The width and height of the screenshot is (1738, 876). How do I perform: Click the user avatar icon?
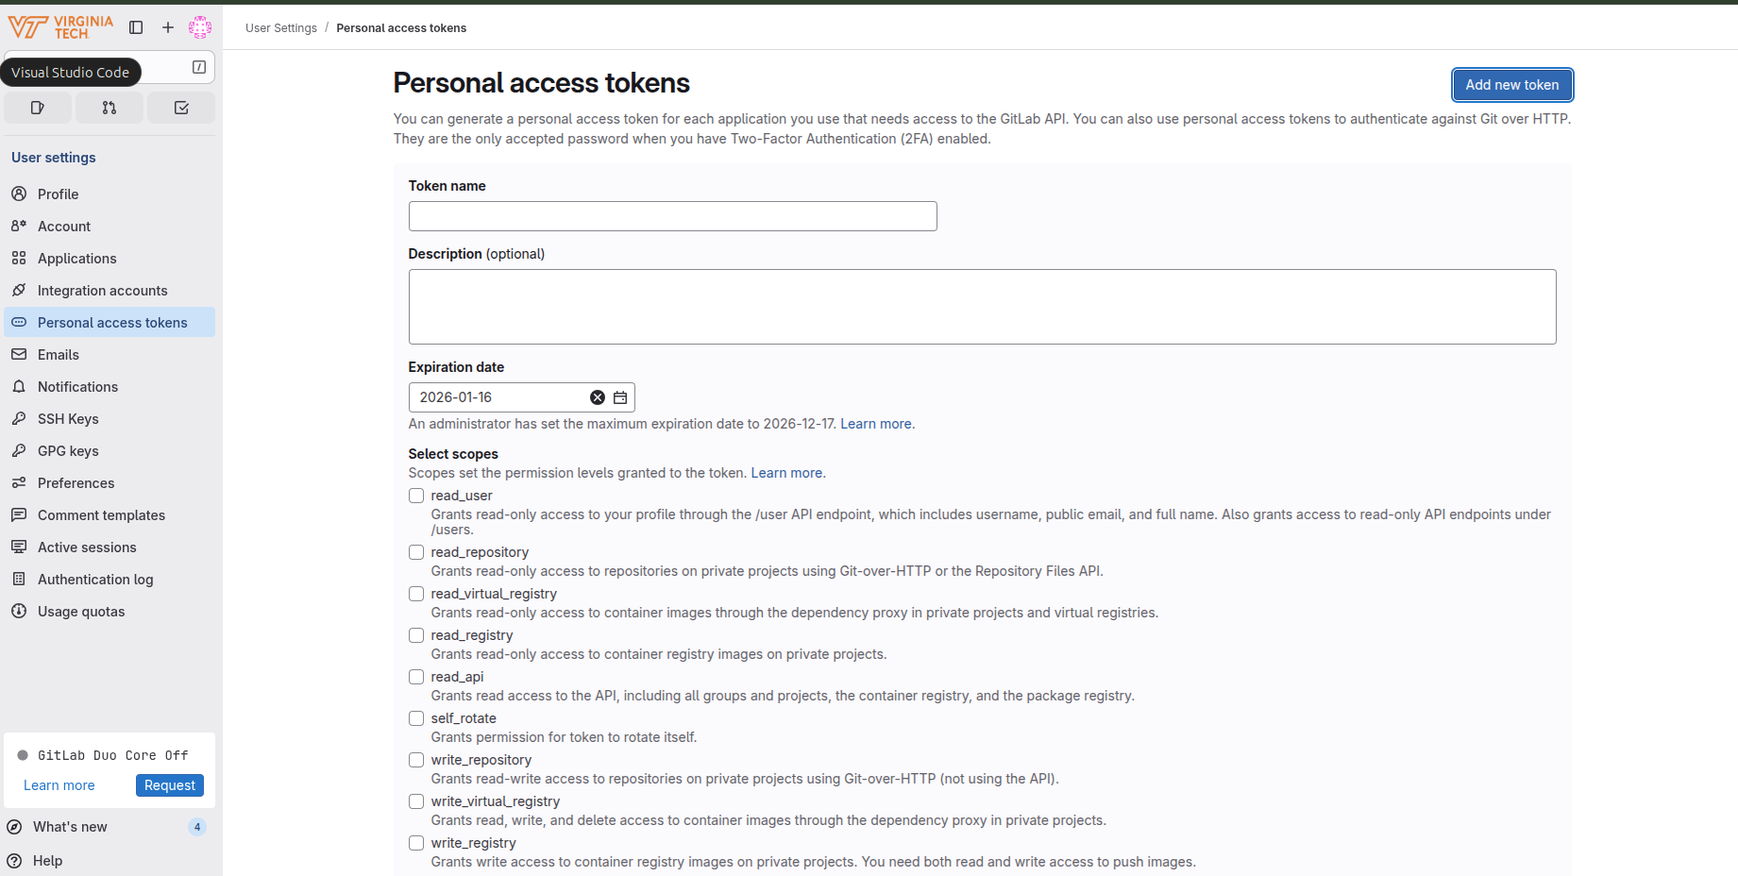[x=200, y=27]
